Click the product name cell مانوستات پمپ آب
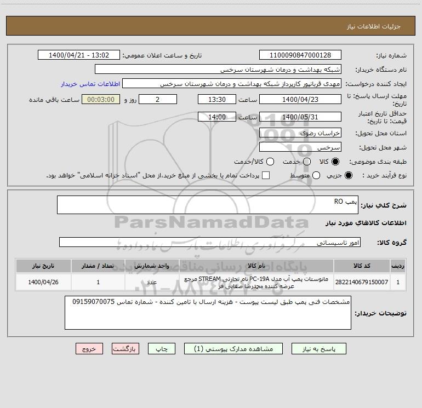Viewport: 422px width, 408px height. [x=256, y=282]
